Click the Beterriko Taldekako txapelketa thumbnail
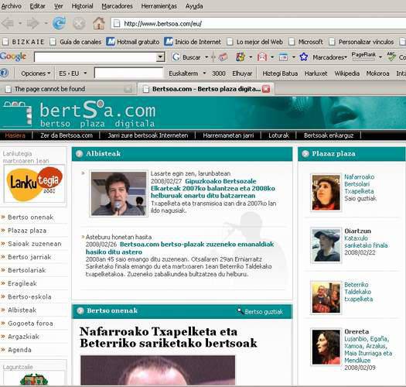 click(x=326, y=298)
